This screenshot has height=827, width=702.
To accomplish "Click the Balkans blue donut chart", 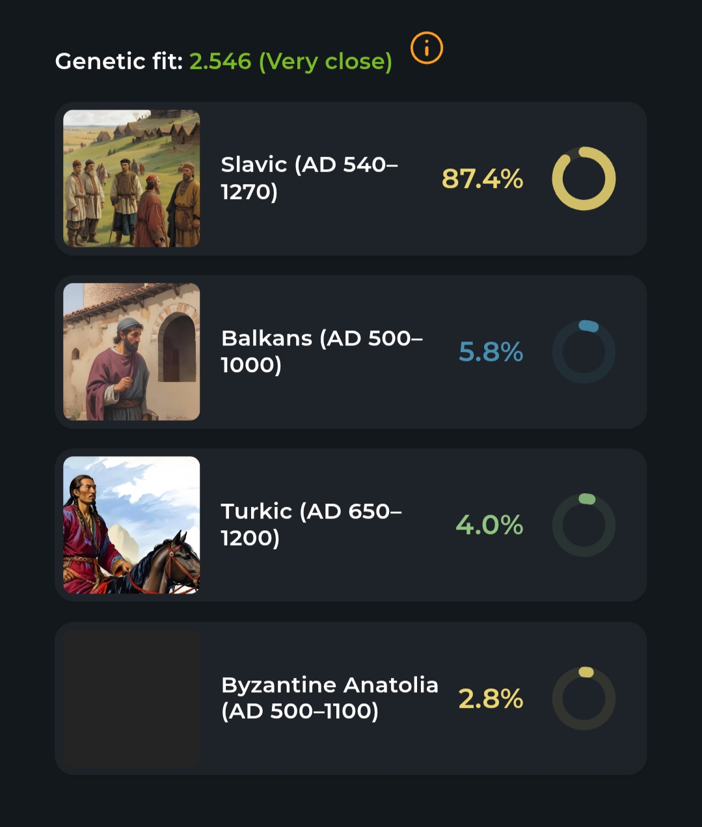I will pos(584,352).
